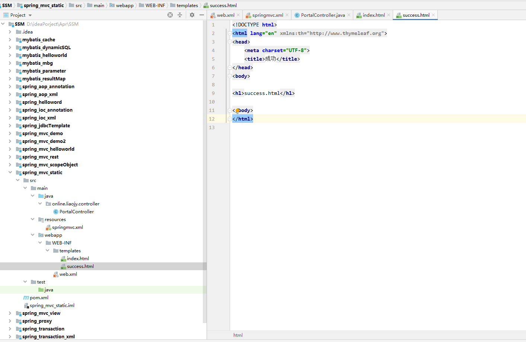The image size is (526, 342).
Task: Collapse the resources folder arrow
Action: [x=32, y=219]
